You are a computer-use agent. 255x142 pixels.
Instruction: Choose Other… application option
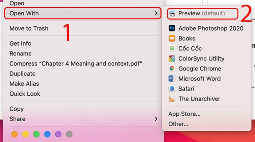[x=178, y=124]
